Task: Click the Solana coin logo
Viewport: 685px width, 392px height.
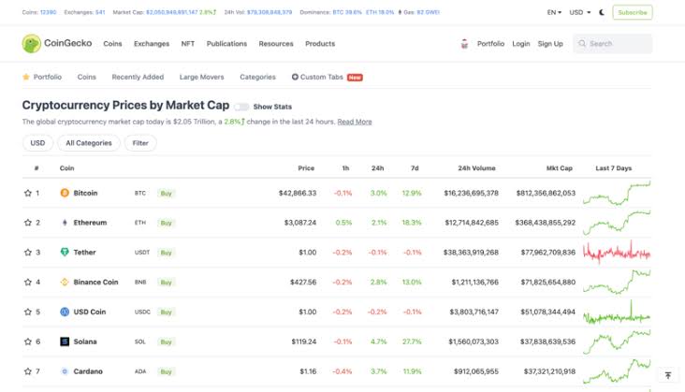Action: point(65,341)
